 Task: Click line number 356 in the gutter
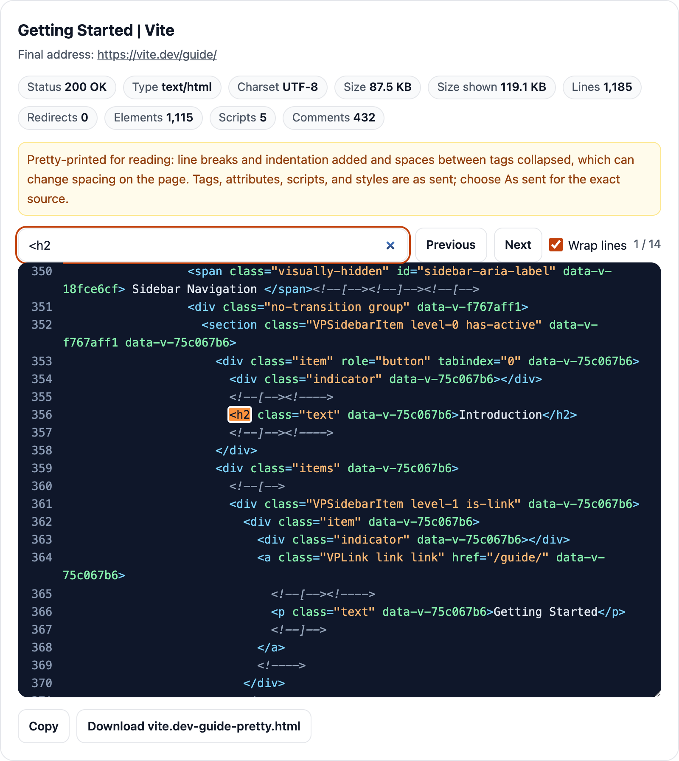click(x=42, y=414)
